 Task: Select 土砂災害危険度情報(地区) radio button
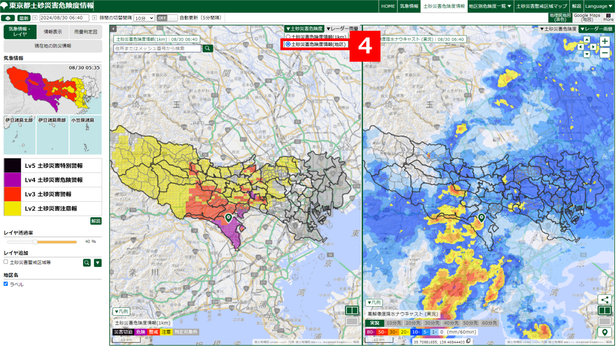[288, 44]
